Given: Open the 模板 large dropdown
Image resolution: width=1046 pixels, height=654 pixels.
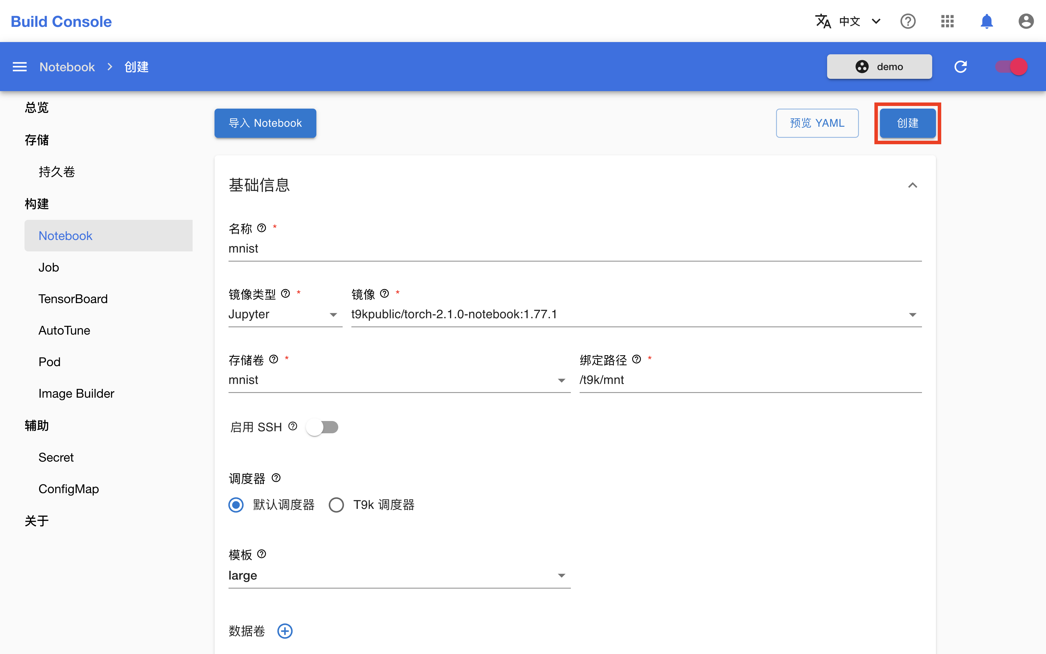Looking at the screenshot, I should coord(399,576).
